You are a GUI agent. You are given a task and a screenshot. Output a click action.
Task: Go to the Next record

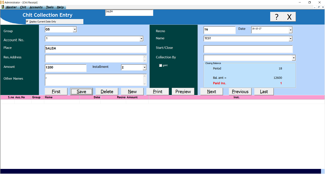[x=211, y=92]
